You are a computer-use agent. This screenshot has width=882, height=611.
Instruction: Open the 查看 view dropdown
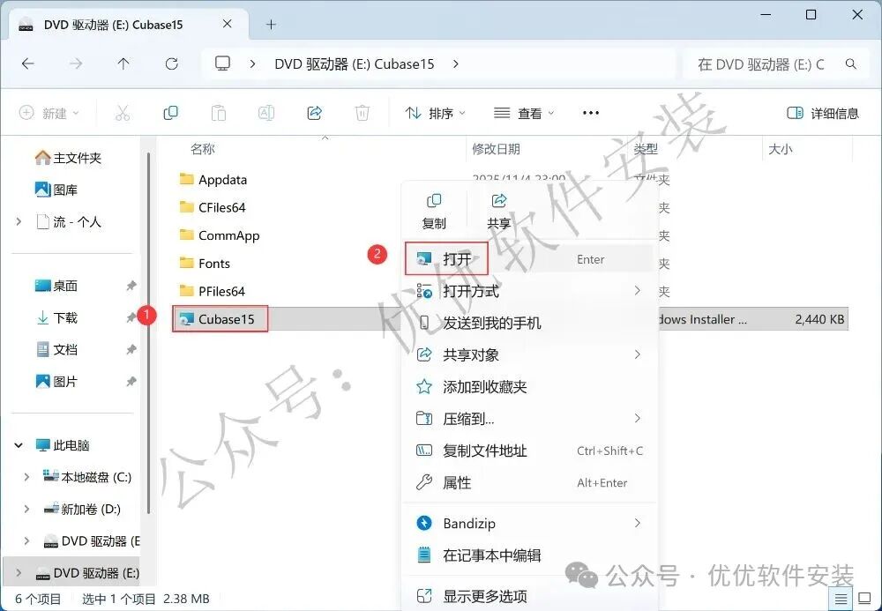pos(524,113)
